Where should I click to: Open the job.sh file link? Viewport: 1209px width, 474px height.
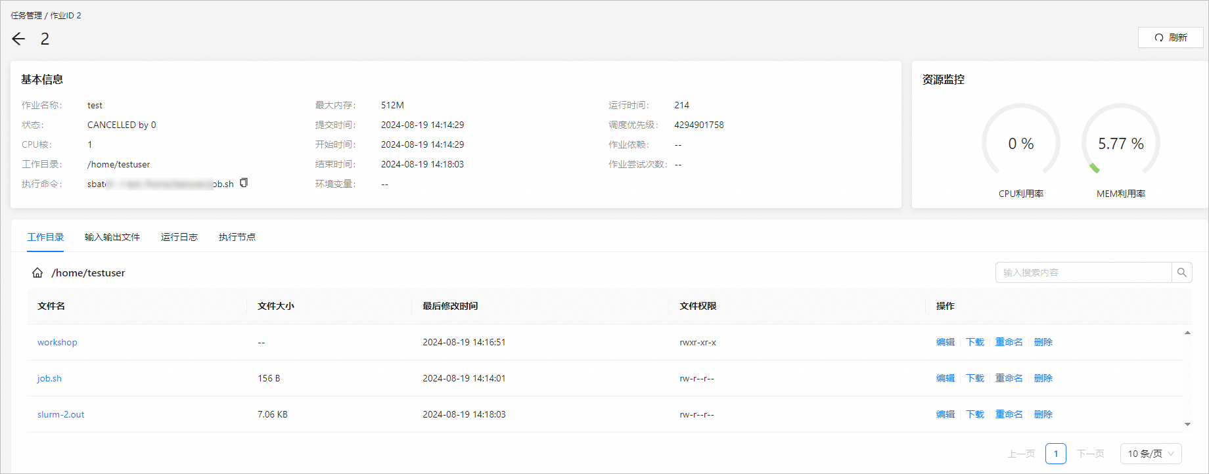pyautogui.click(x=49, y=378)
